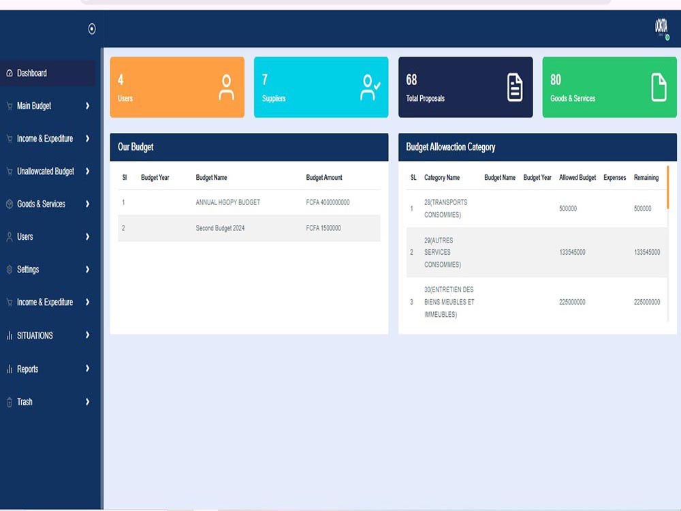The width and height of the screenshot is (681, 511).
Task: Click the Remaining column header
Action: tap(646, 178)
